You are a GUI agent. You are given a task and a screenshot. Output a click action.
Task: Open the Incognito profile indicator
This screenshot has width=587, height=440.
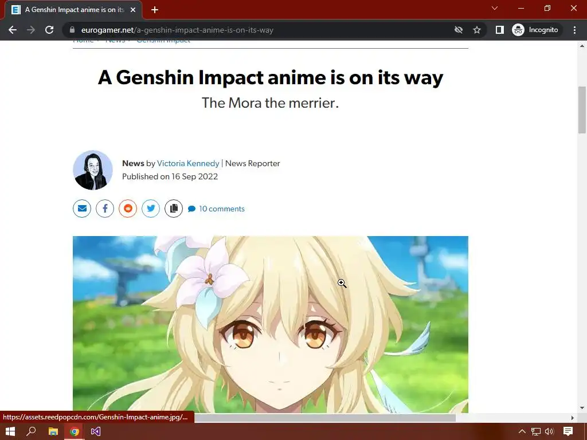pyautogui.click(x=535, y=30)
